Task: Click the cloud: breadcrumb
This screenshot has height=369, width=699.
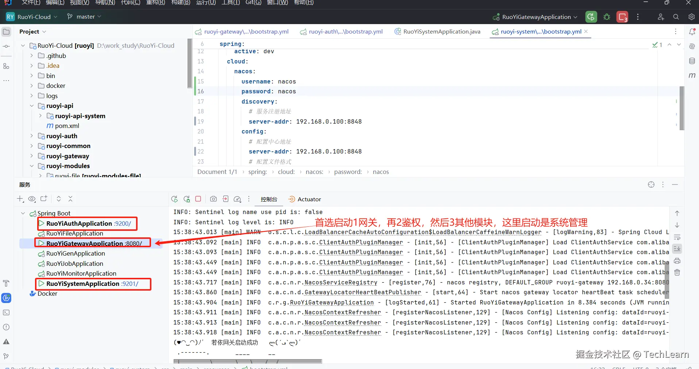Action: [286, 172]
